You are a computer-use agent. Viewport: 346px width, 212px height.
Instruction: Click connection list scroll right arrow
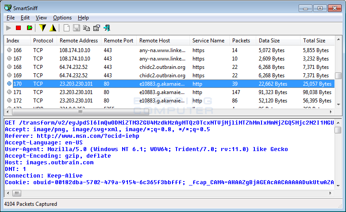331,112
